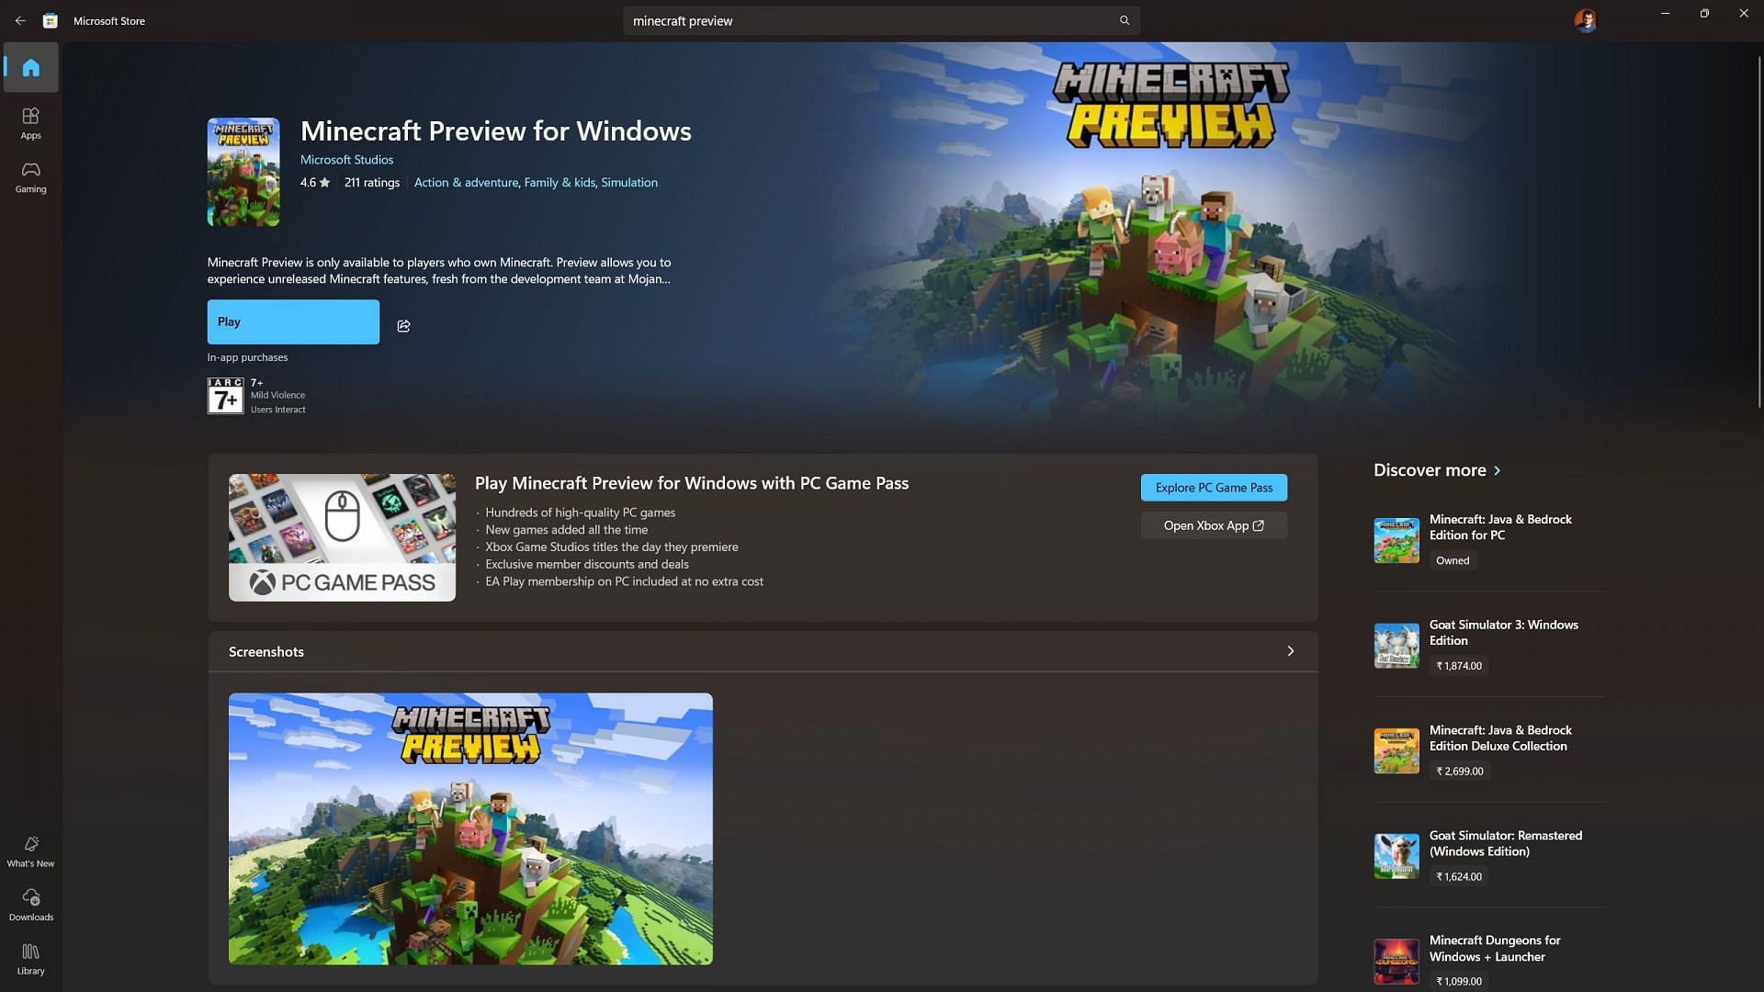Open What's New in sidebar
Screen dimensions: 1764x992
tap(30, 851)
